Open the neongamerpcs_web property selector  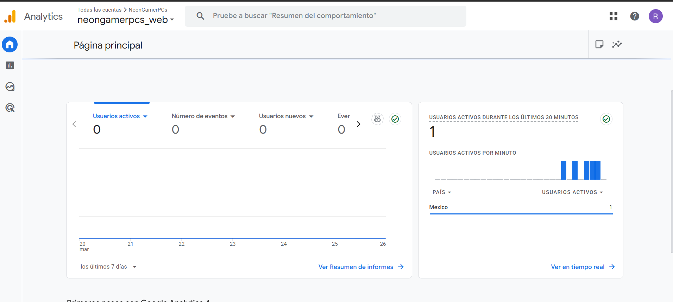(x=126, y=20)
